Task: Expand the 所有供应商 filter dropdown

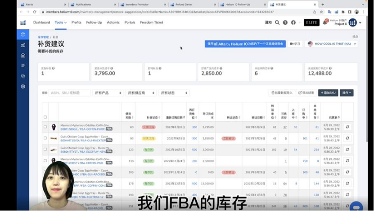Action: tap(141, 93)
